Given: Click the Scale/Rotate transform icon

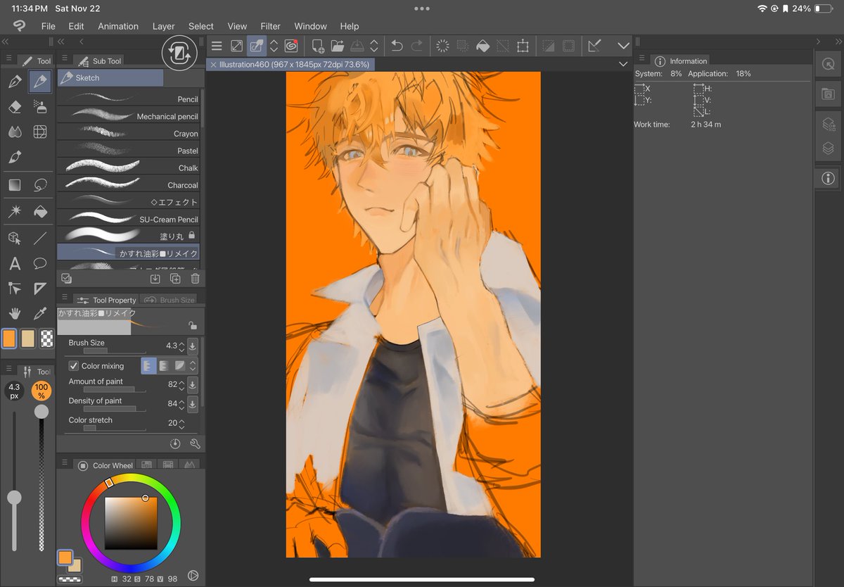Looking at the screenshot, I should 523,46.
